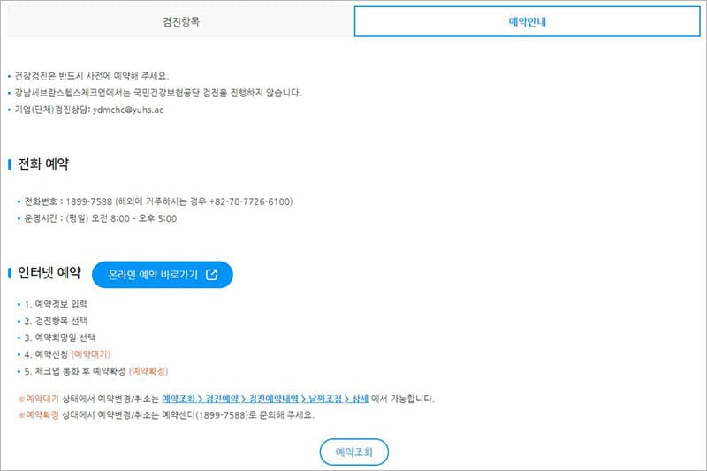Click step 3 예약희망일 선택
The height and width of the screenshot is (471, 707).
60,338
